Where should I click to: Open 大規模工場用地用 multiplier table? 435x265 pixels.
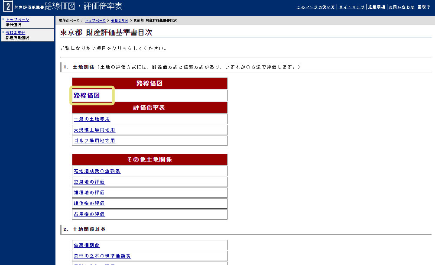pos(94,130)
